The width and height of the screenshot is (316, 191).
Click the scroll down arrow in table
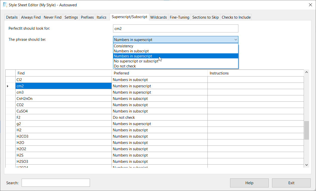306,165
